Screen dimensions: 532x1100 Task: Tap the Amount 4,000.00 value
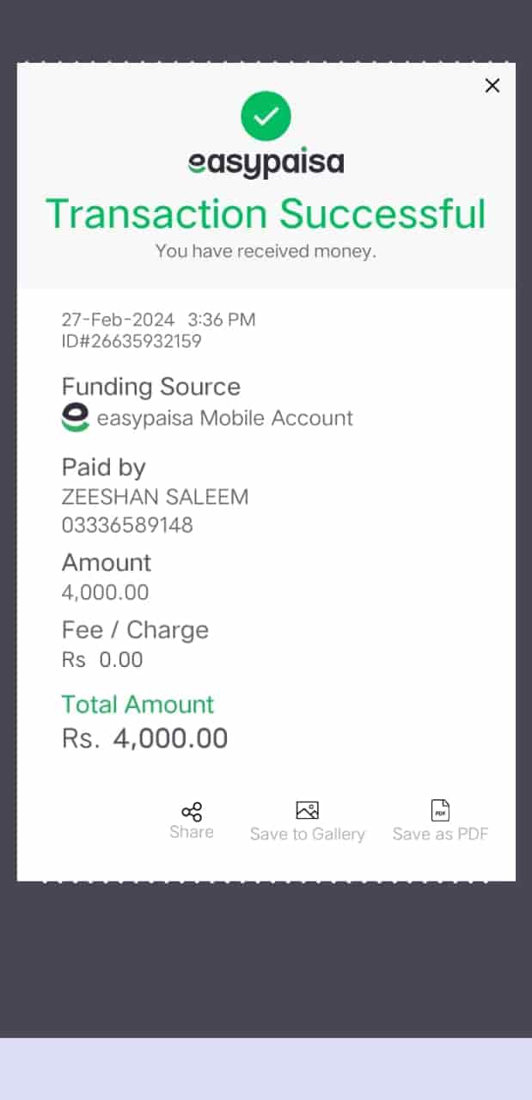coord(105,592)
